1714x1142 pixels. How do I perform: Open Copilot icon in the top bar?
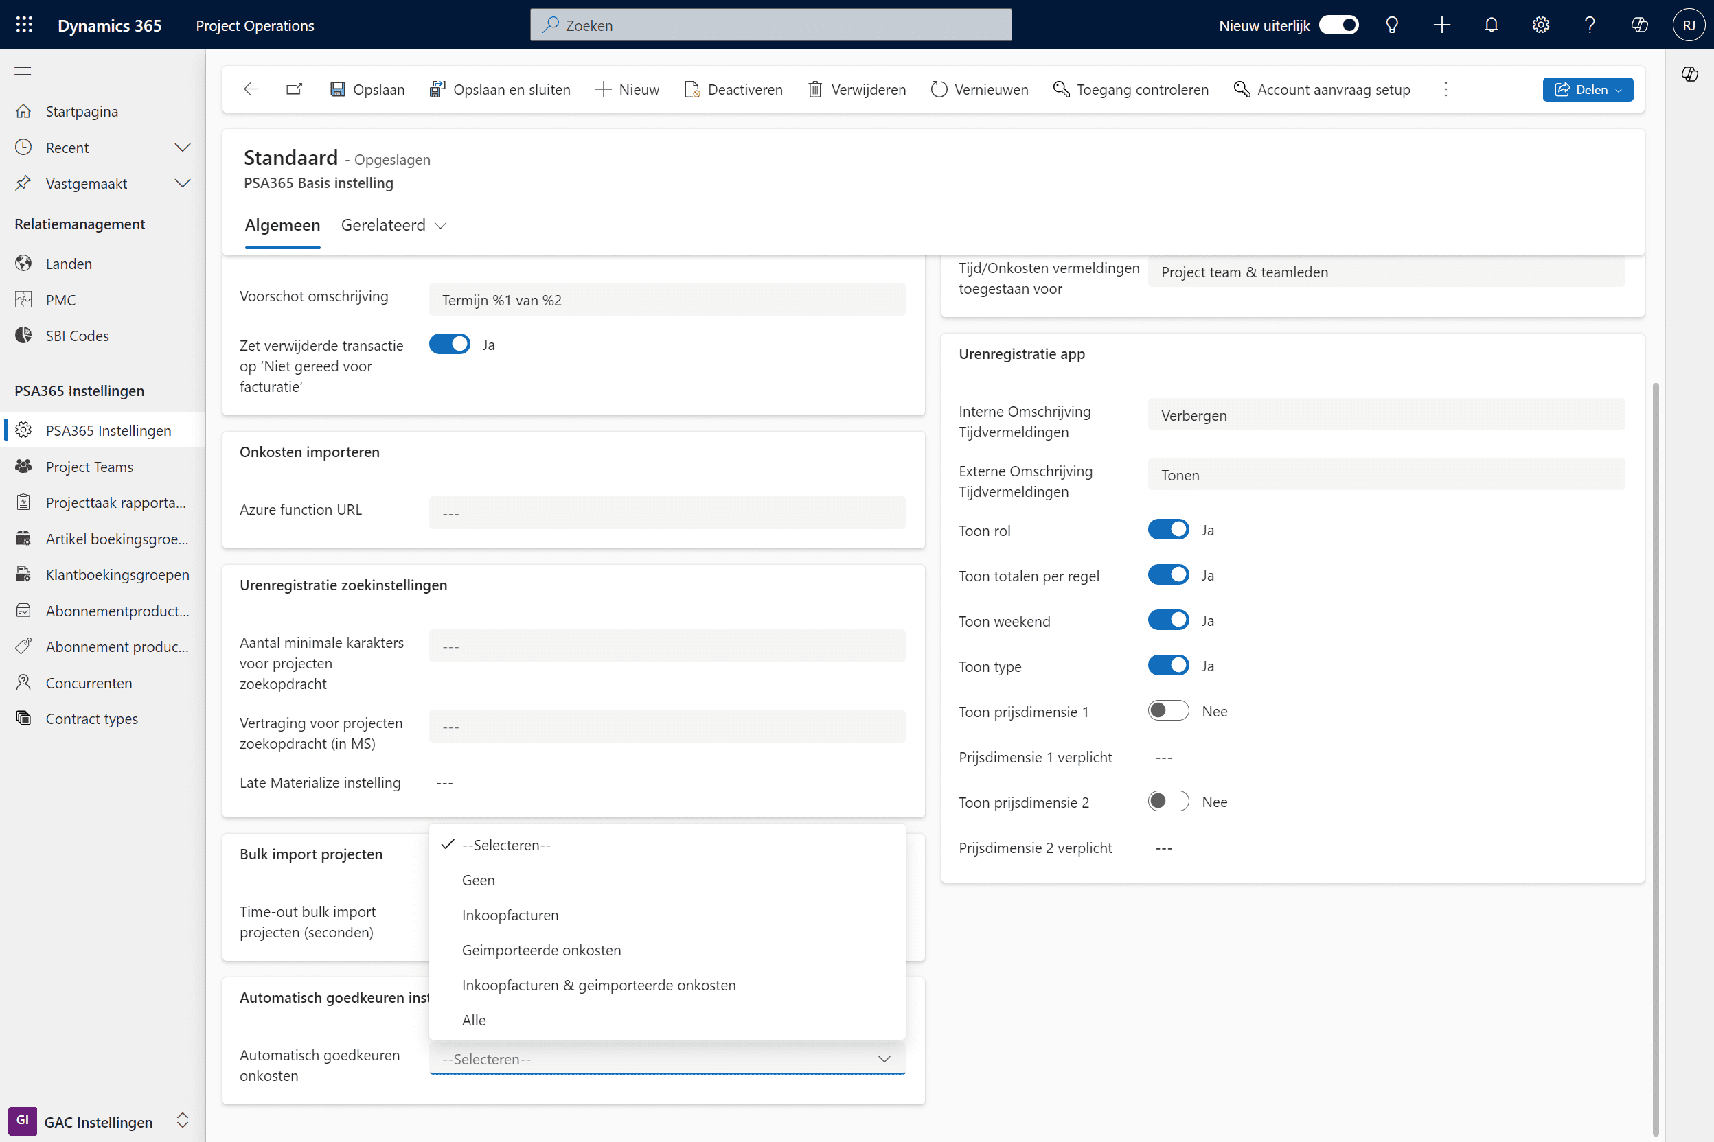coord(1640,25)
